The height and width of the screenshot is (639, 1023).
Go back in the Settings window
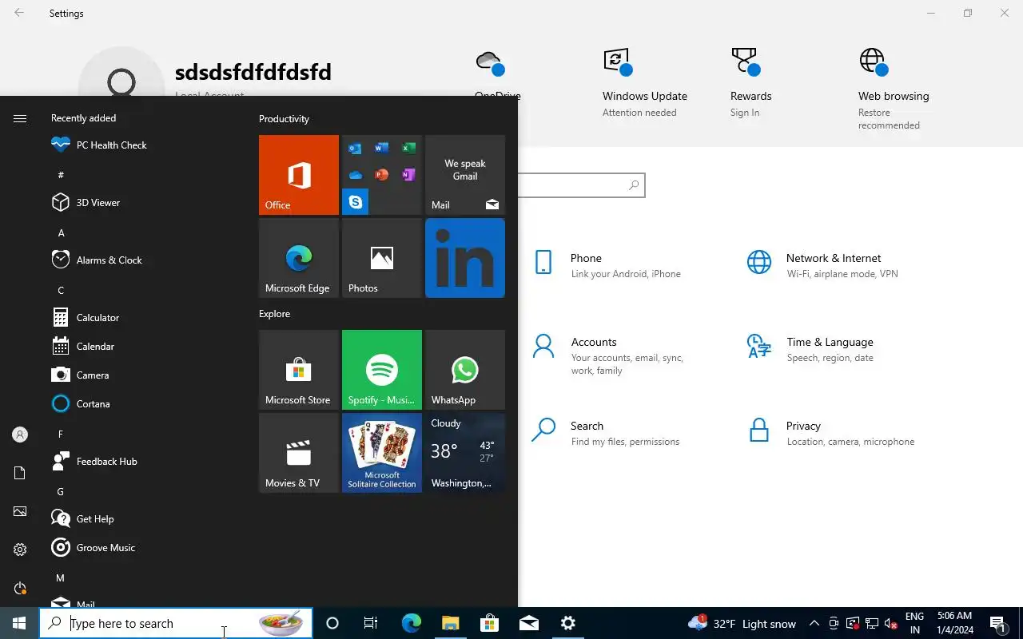pos(19,13)
